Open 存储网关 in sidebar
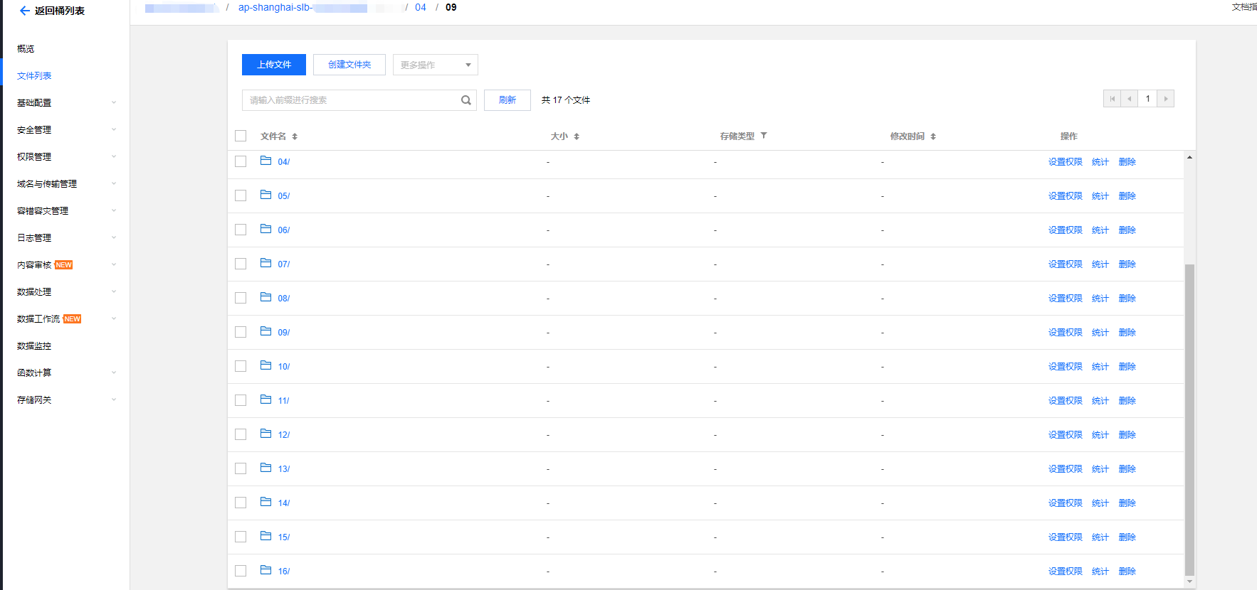This screenshot has height=590, width=1257. tap(34, 400)
